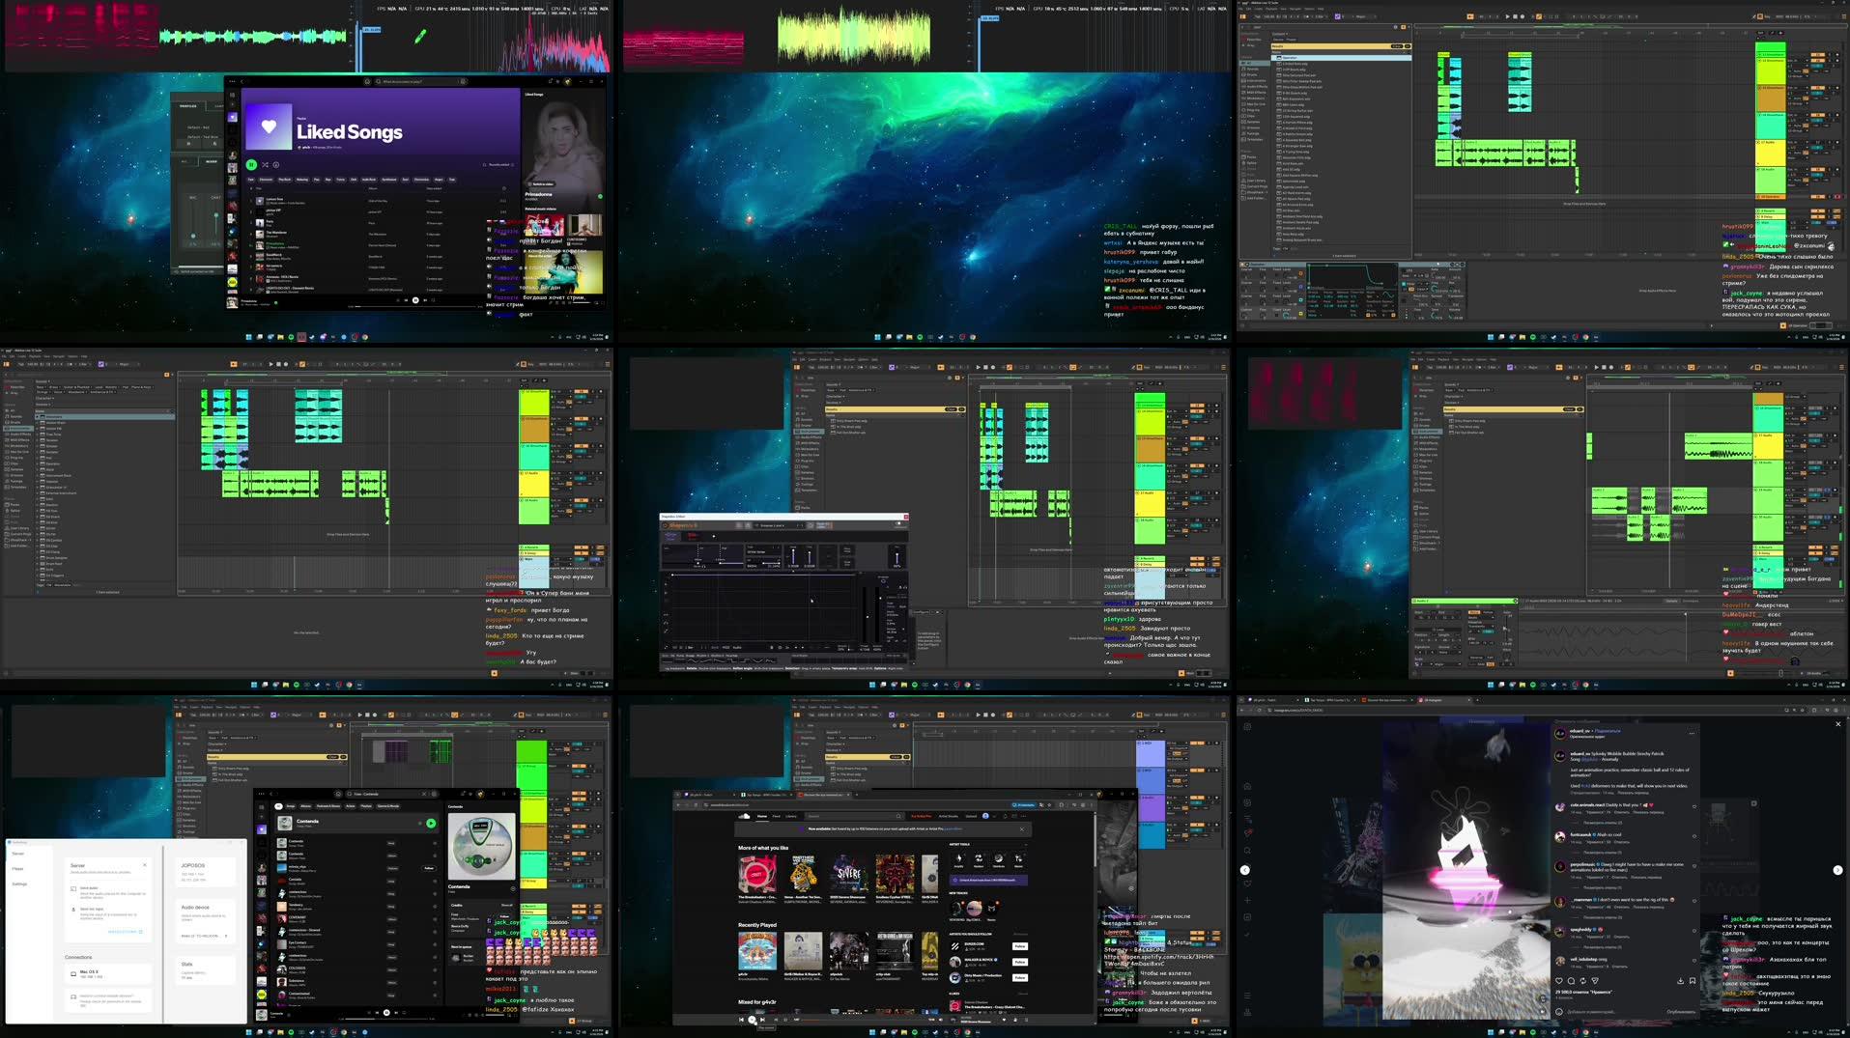Open the Recently added sort dropdown
Image resolution: width=1850 pixels, height=1038 pixels.
tap(499, 165)
